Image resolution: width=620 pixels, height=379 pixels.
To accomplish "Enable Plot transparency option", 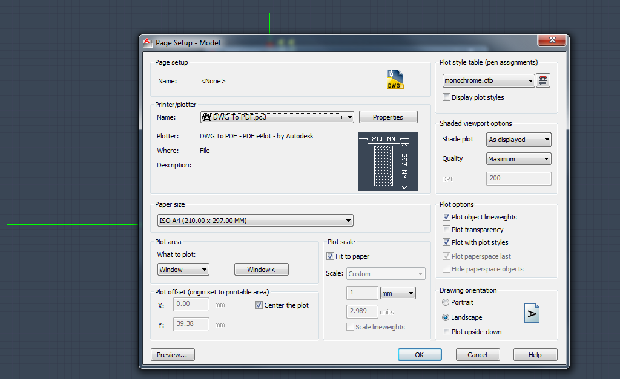I will (x=447, y=230).
